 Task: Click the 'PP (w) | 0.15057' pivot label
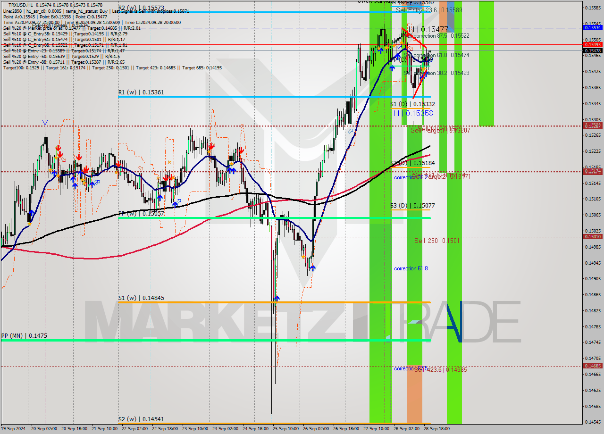pos(141,213)
